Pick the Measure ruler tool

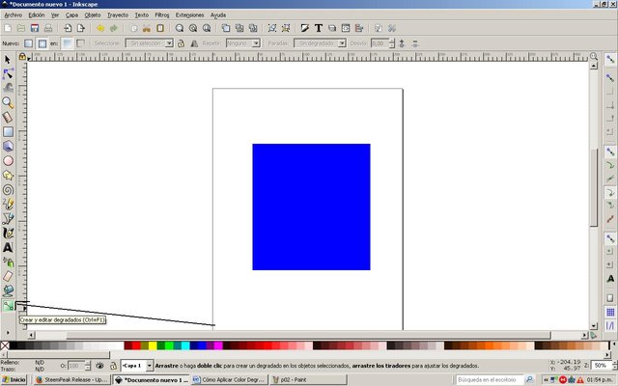(8, 117)
